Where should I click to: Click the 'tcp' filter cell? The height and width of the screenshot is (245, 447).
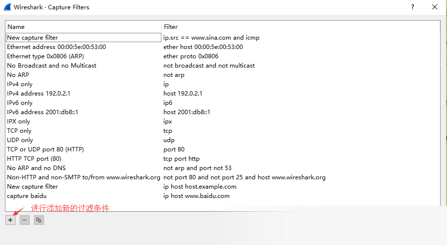[168, 131]
